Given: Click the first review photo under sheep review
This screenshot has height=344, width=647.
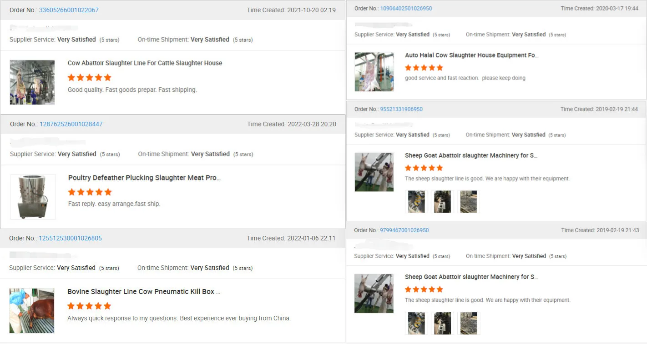Looking at the screenshot, I should point(416,201).
